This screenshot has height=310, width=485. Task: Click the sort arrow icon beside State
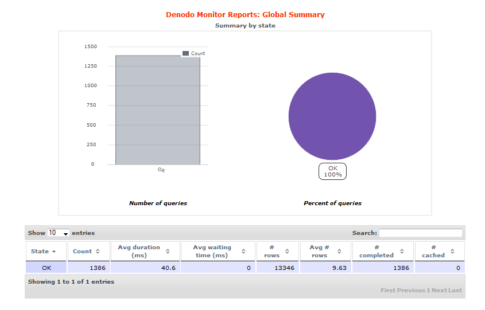54,252
